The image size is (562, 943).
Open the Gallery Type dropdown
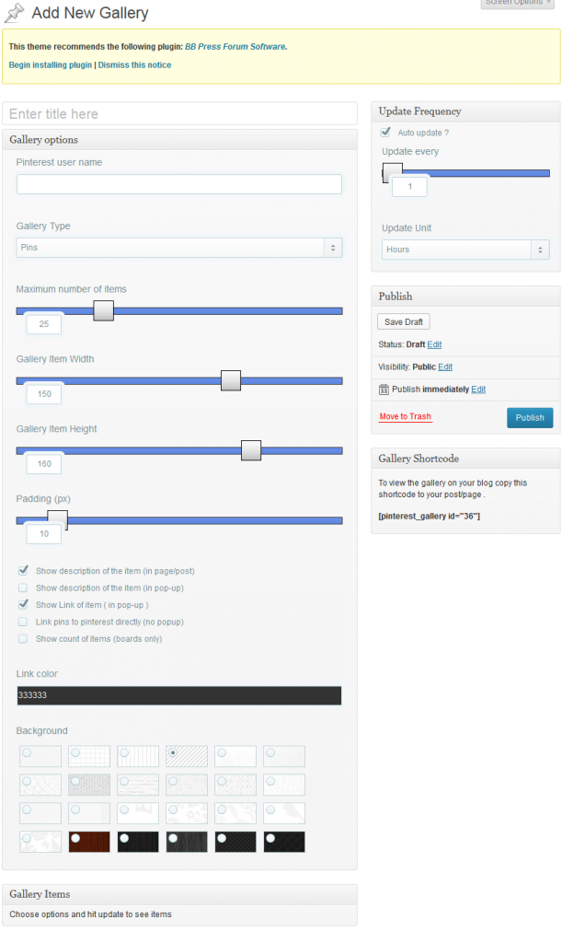179,248
